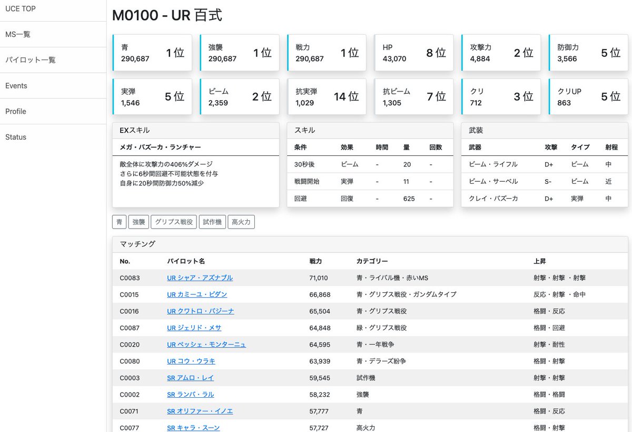Viewport: 632px width, 432px height.
Task: Click pilot number C0083
Action: pyautogui.click(x=130, y=278)
